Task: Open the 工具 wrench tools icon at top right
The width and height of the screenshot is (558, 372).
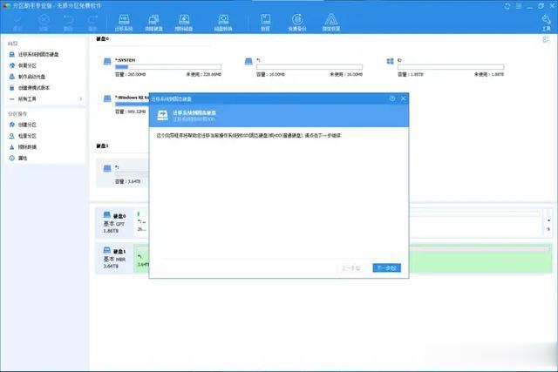Action: [x=546, y=23]
